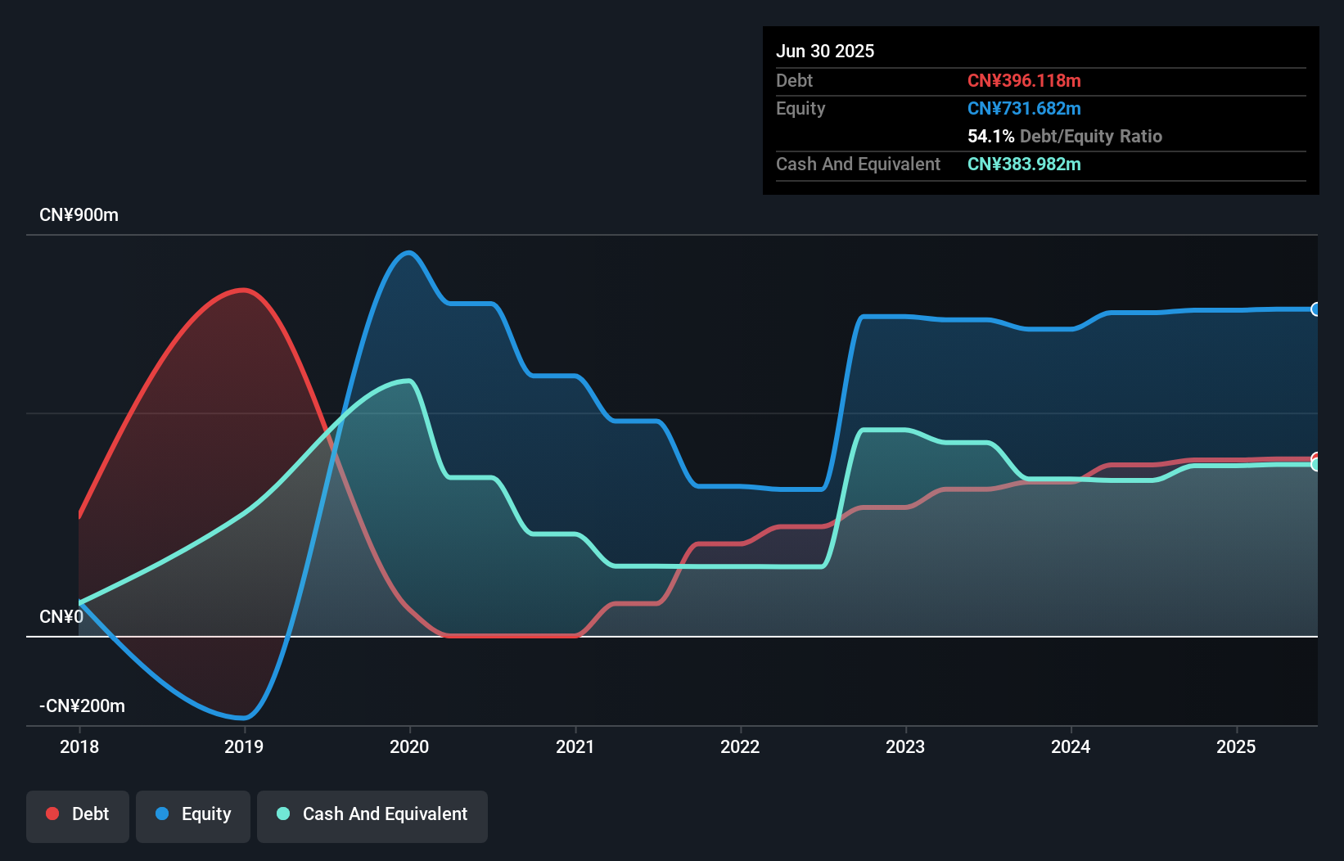This screenshot has width=1344, height=861.
Task: Select the CN¥900m axis label
Action: [79, 214]
